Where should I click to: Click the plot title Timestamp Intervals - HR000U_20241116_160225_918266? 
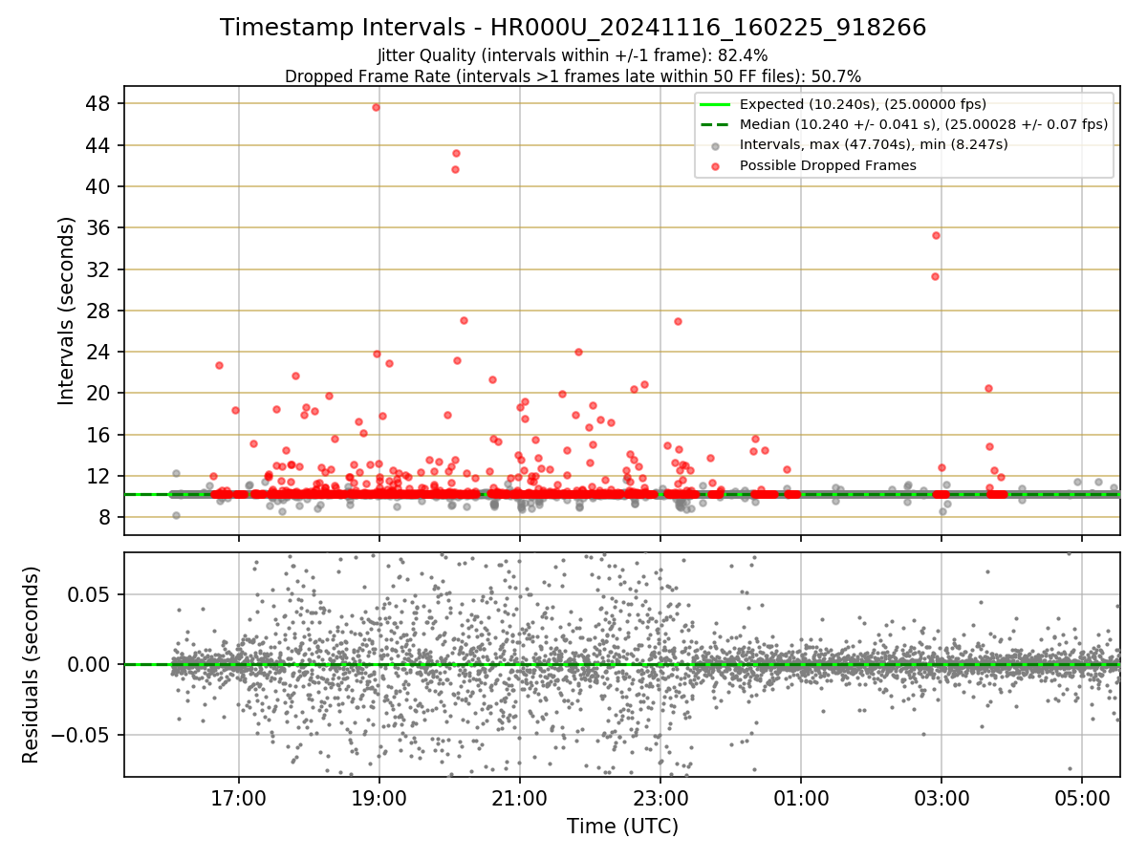(x=573, y=28)
